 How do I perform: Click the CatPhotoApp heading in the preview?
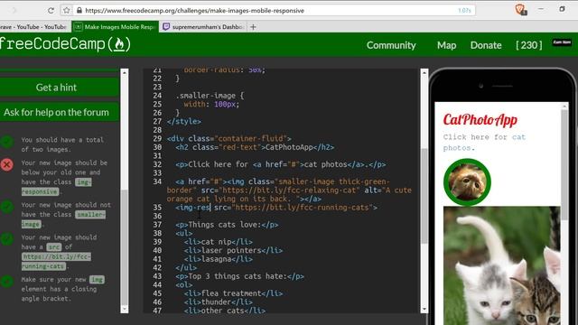[480, 120]
